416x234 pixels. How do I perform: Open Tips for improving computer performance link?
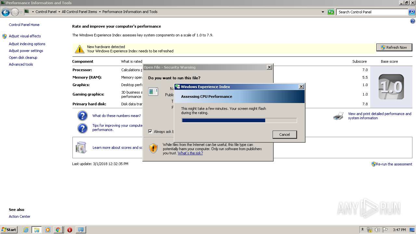point(117,127)
